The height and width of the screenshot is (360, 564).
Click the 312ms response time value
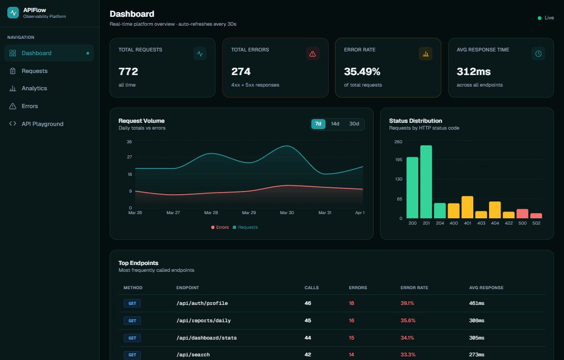pyautogui.click(x=474, y=72)
